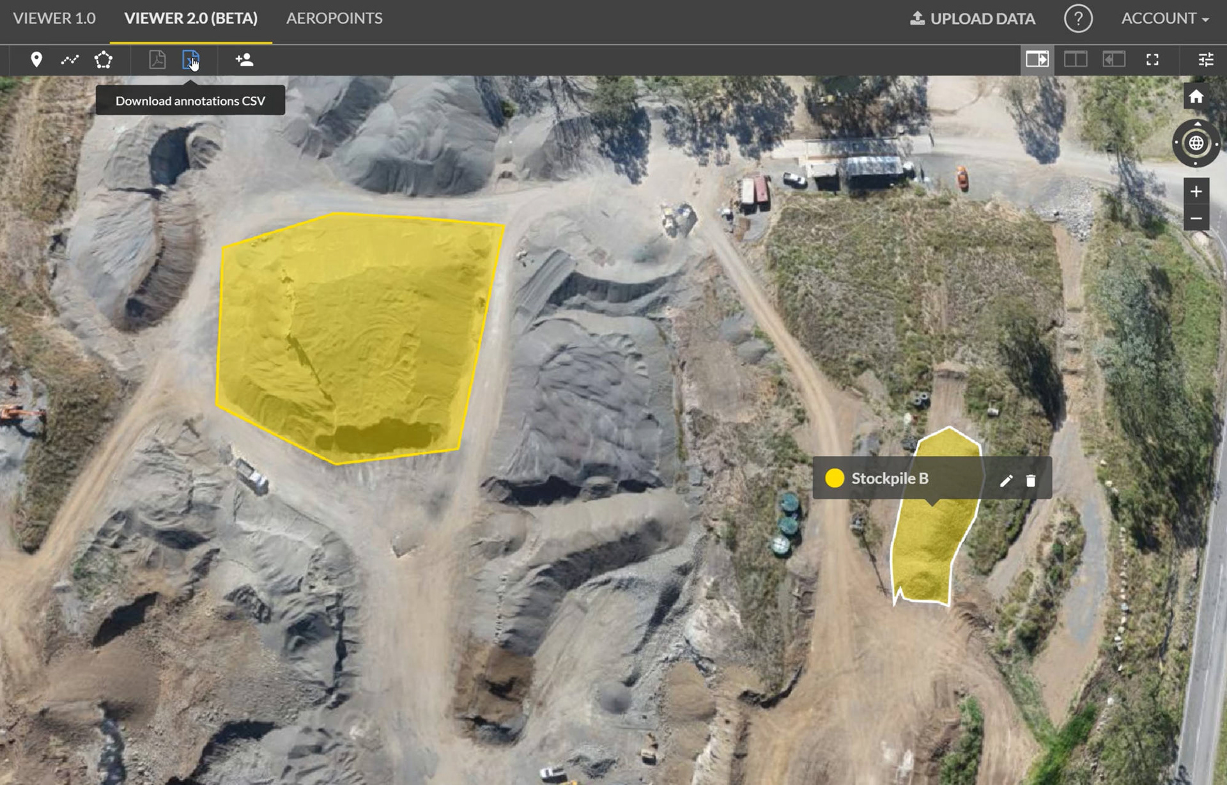The width and height of the screenshot is (1227, 785).
Task: Open the AeroPoints tab
Action: pyautogui.click(x=334, y=19)
